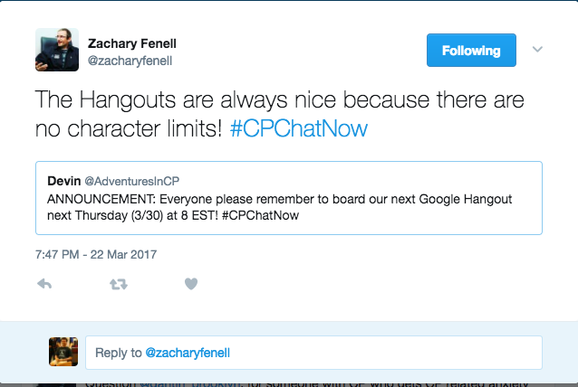The image size is (578, 387).
Task: Click the "Hangouts are always nice" tweet text
Action: [x=279, y=99]
